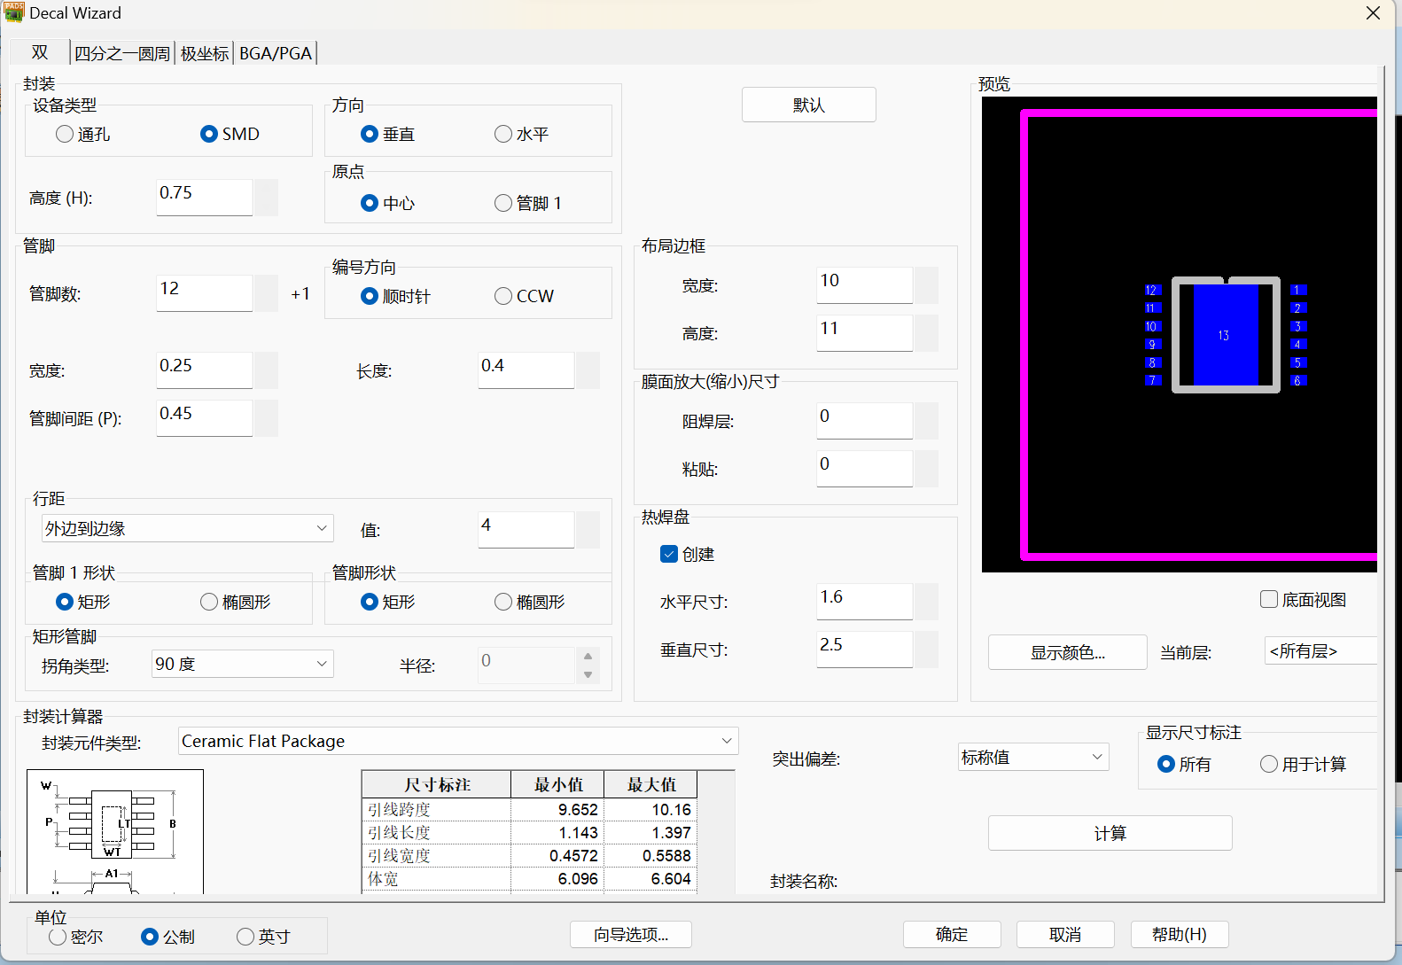Choose 密尔 units
The image size is (1402, 965).
[x=76, y=937]
